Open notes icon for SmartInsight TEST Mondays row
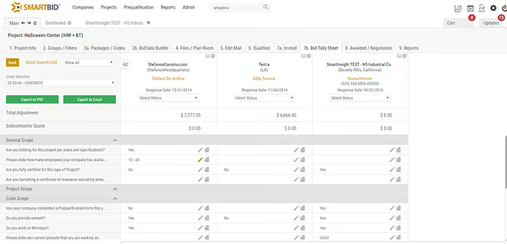 [x=399, y=228]
